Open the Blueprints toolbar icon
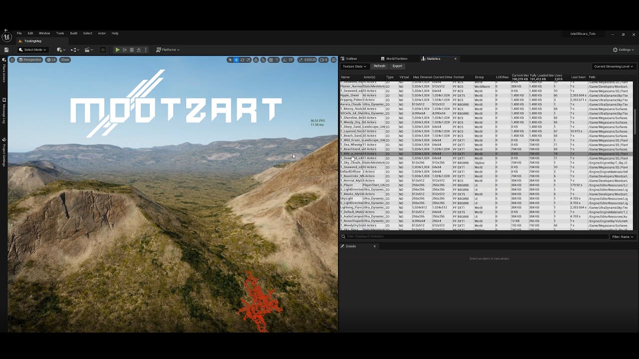639x359 pixels. coord(74,50)
